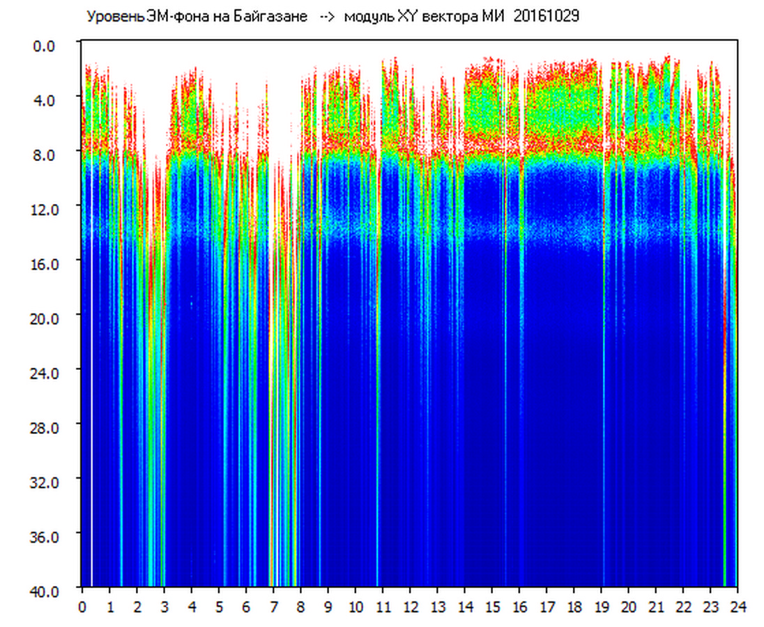Click hour 11 on the time axis
Screen dimensions: 764x627
click(x=382, y=607)
